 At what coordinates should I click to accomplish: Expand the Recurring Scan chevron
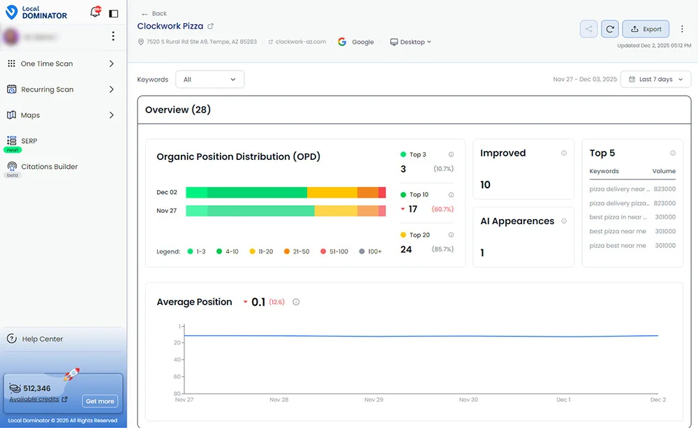click(x=111, y=89)
